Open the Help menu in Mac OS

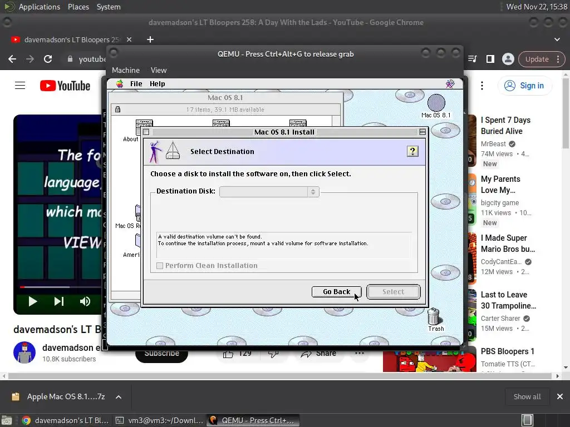[157, 84]
